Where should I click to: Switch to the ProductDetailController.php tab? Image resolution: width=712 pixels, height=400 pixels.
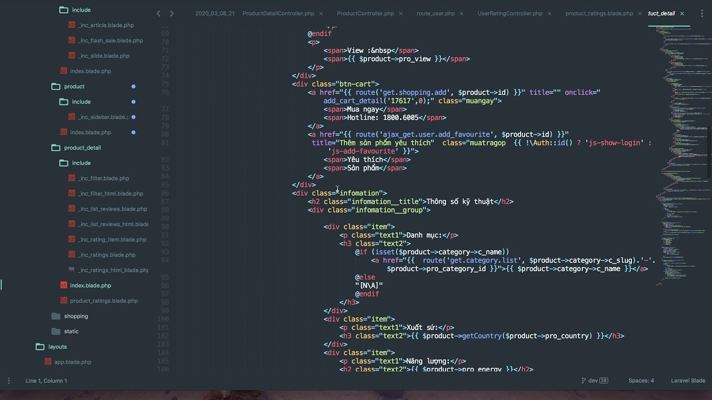coord(278,13)
